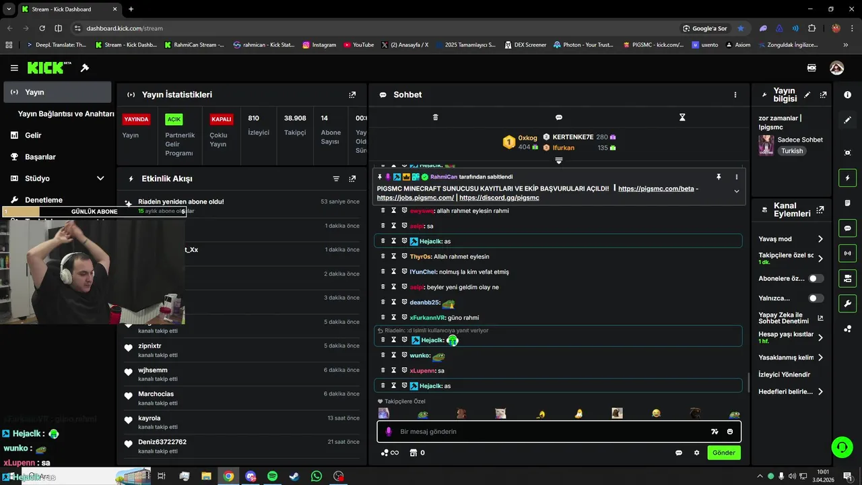The height and width of the screenshot is (485, 862).
Task: Click the green Gönder button
Action: click(724, 453)
